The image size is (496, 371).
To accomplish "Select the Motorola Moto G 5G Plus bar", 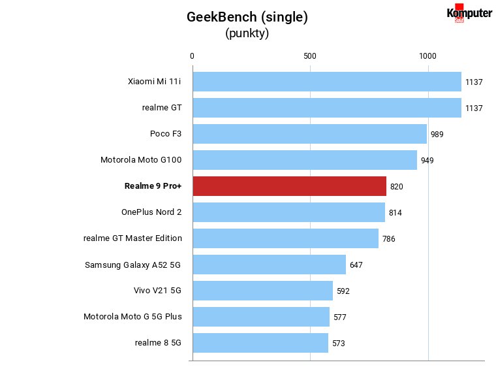I will [261, 317].
